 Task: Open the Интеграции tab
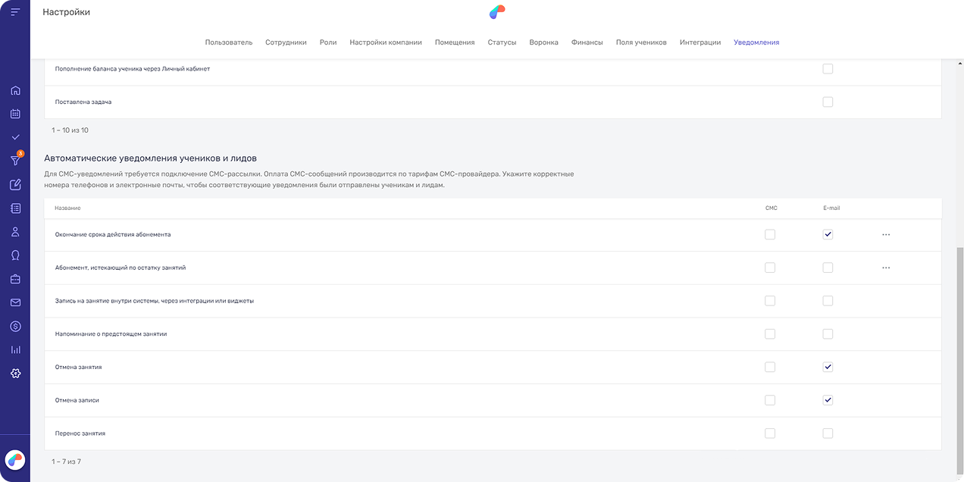point(700,42)
